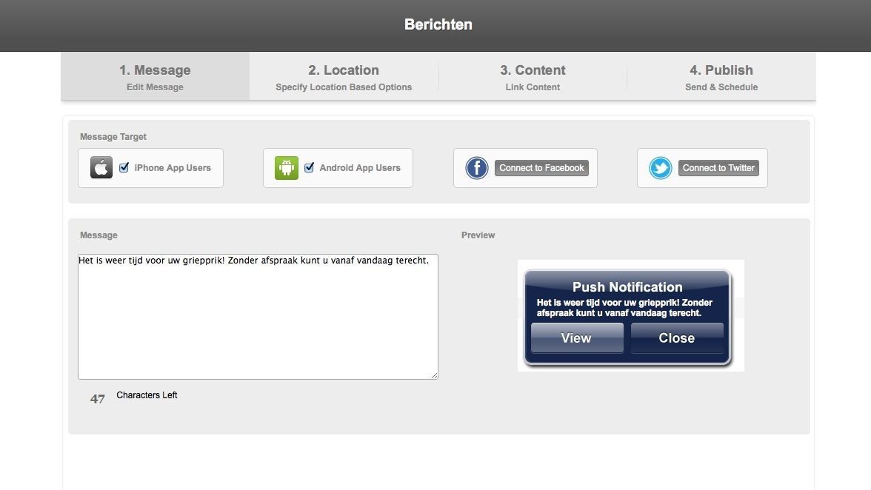The width and height of the screenshot is (871, 490).
Task: Click inside the Message text area
Action: [258, 317]
